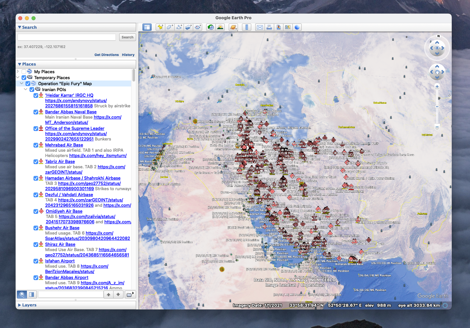
Task: Open Google Earth web blue globe icon
Action: click(297, 27)
